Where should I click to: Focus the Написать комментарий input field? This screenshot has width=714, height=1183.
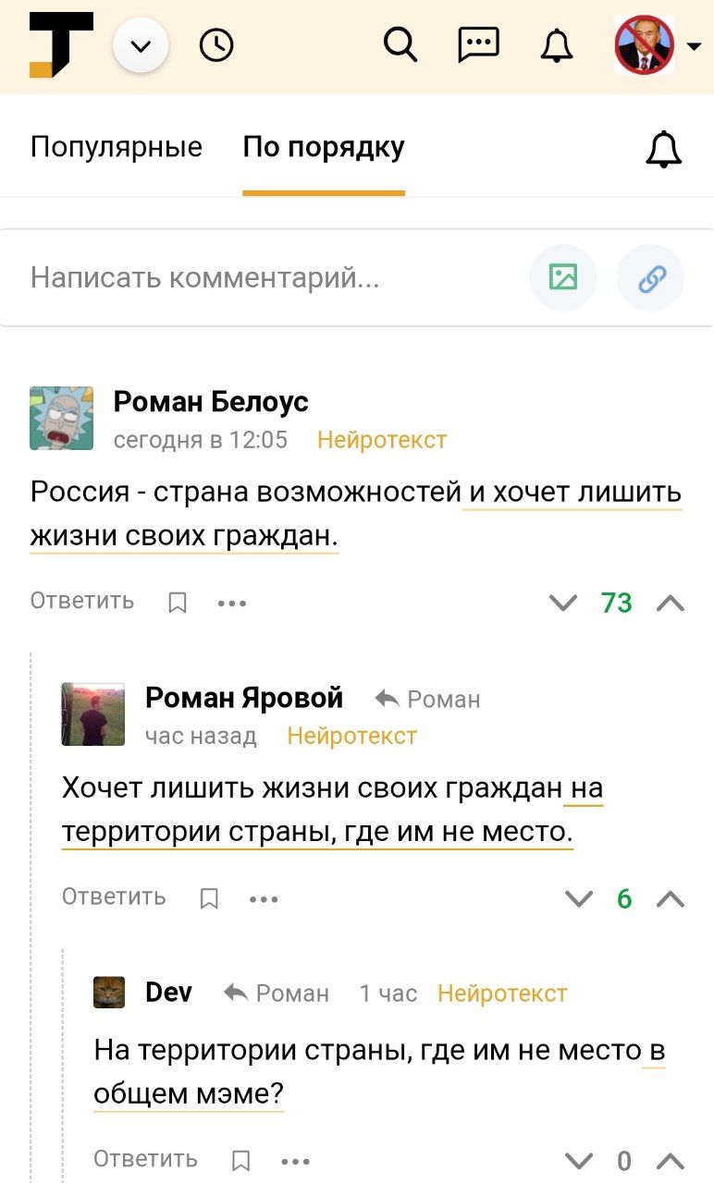pyautogui.click(x=268, y=277)
